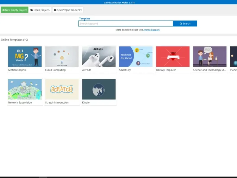237x178 pixels.
Task: Follow the Animiz Support link
Action: click(151, 30)
